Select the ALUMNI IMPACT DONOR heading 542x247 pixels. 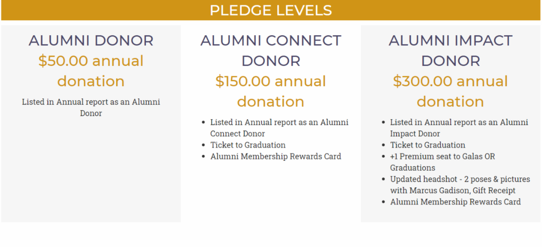coord(450,51)
